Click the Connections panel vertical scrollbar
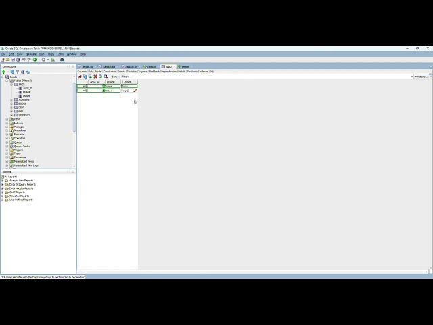 pos(74,107)
